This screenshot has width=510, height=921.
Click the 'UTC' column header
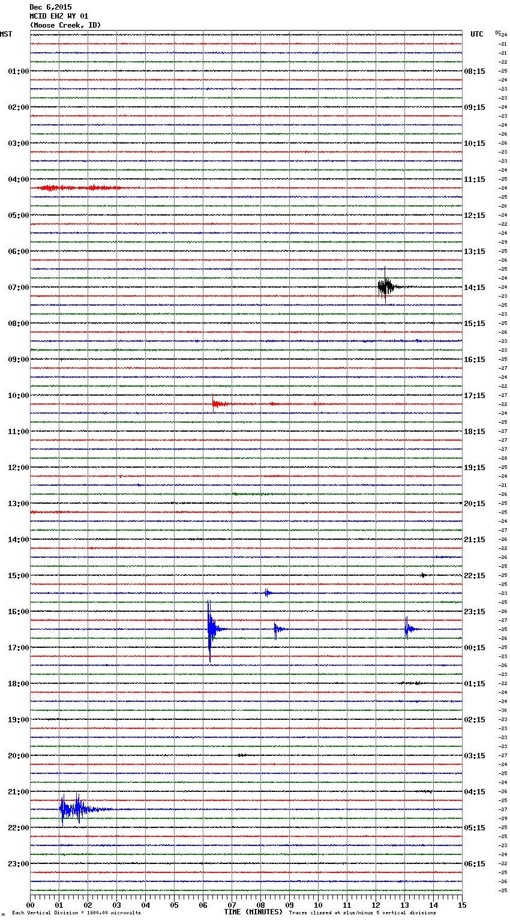click(476, 34)
